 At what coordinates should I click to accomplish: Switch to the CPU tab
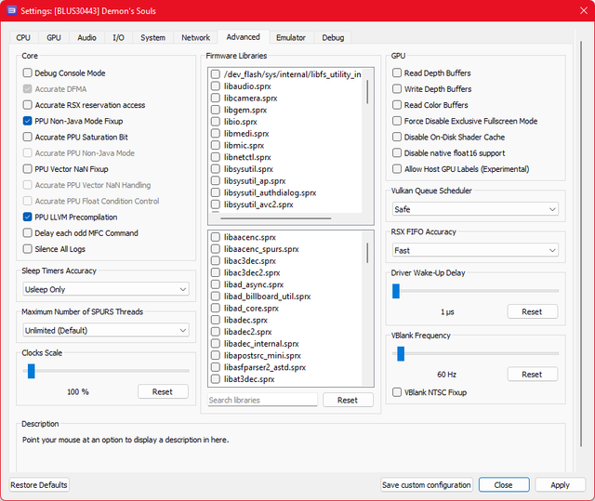pyautogui.click(x=23, y=37)
